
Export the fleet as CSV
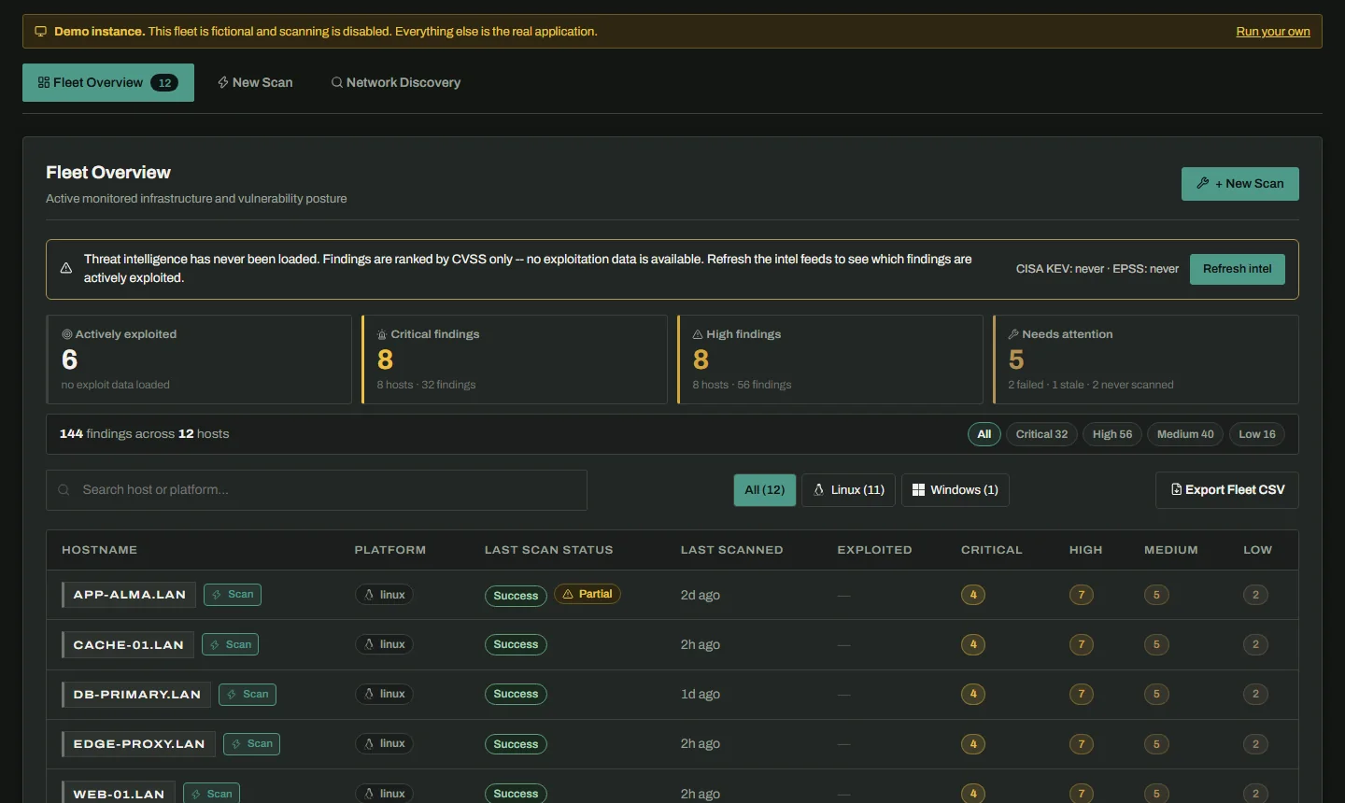click(1227, 490)
